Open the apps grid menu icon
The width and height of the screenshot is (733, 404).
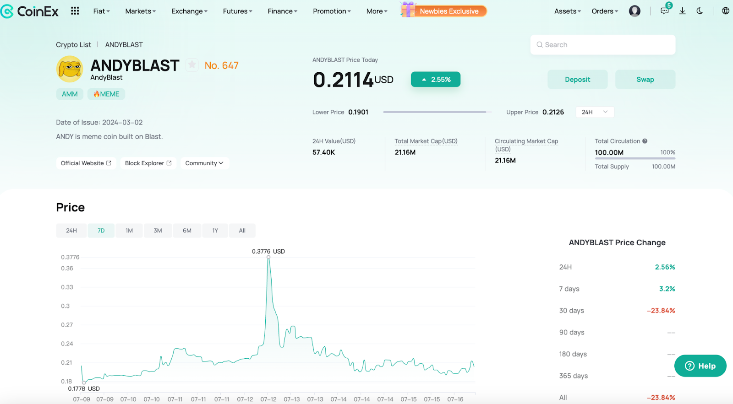point(75,11)
